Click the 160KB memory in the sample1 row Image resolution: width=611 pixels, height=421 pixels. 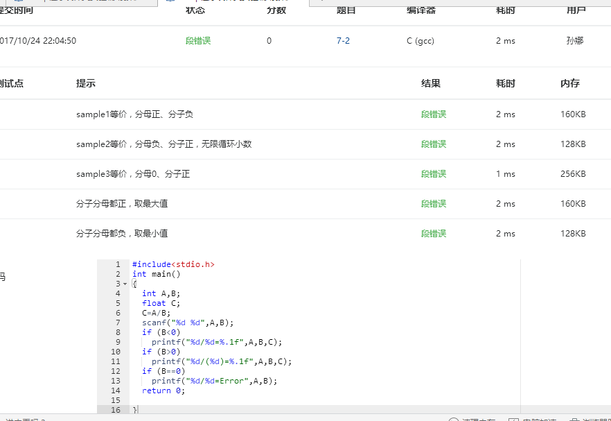click(x=573, y=114)
